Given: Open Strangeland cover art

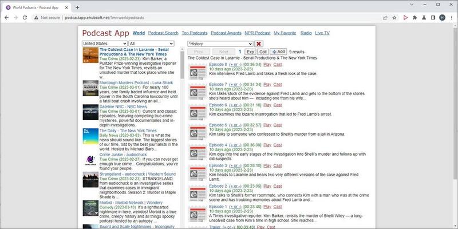Looking at the screenshot, I should point(90,180).
